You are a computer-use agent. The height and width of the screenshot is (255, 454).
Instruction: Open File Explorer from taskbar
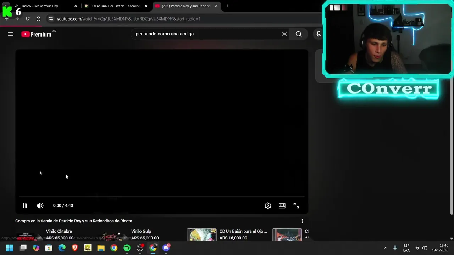coord(101,248)
